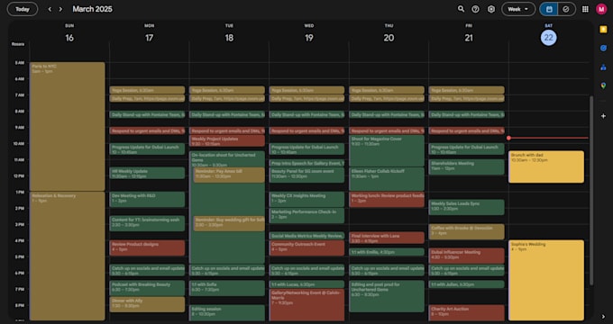
Task: Open Thursday's Respond to urgent emails event
Action: [x=387, y=130]
